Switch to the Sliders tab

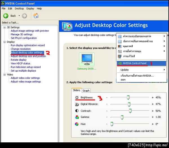pyautogui.click(x=77, y=90)
